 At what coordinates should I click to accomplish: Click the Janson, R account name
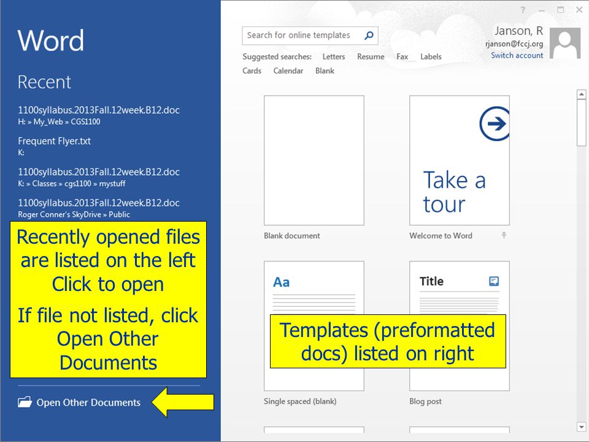coord(519,31)
